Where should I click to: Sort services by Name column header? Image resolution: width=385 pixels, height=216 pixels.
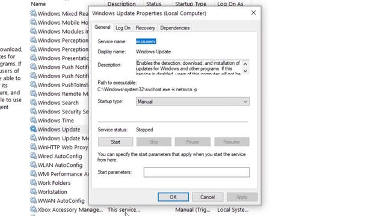[38, 4]
